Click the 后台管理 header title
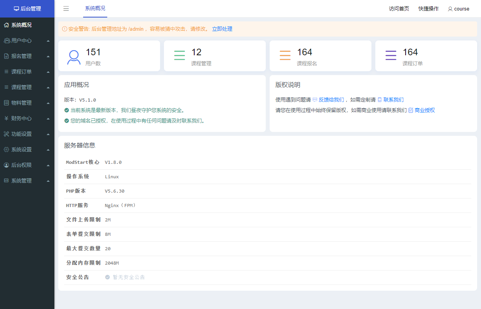Screen dimensions: 481x309 31,9
